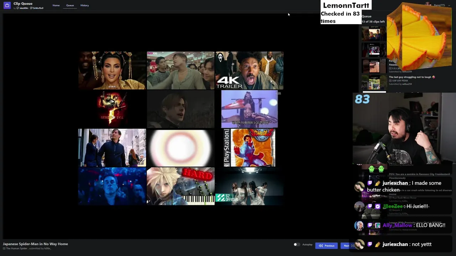Select the Cloud Strife HARD piano thumbnail
The width and height of the screenshot is (456, 256).
click(x=181, y=186)
